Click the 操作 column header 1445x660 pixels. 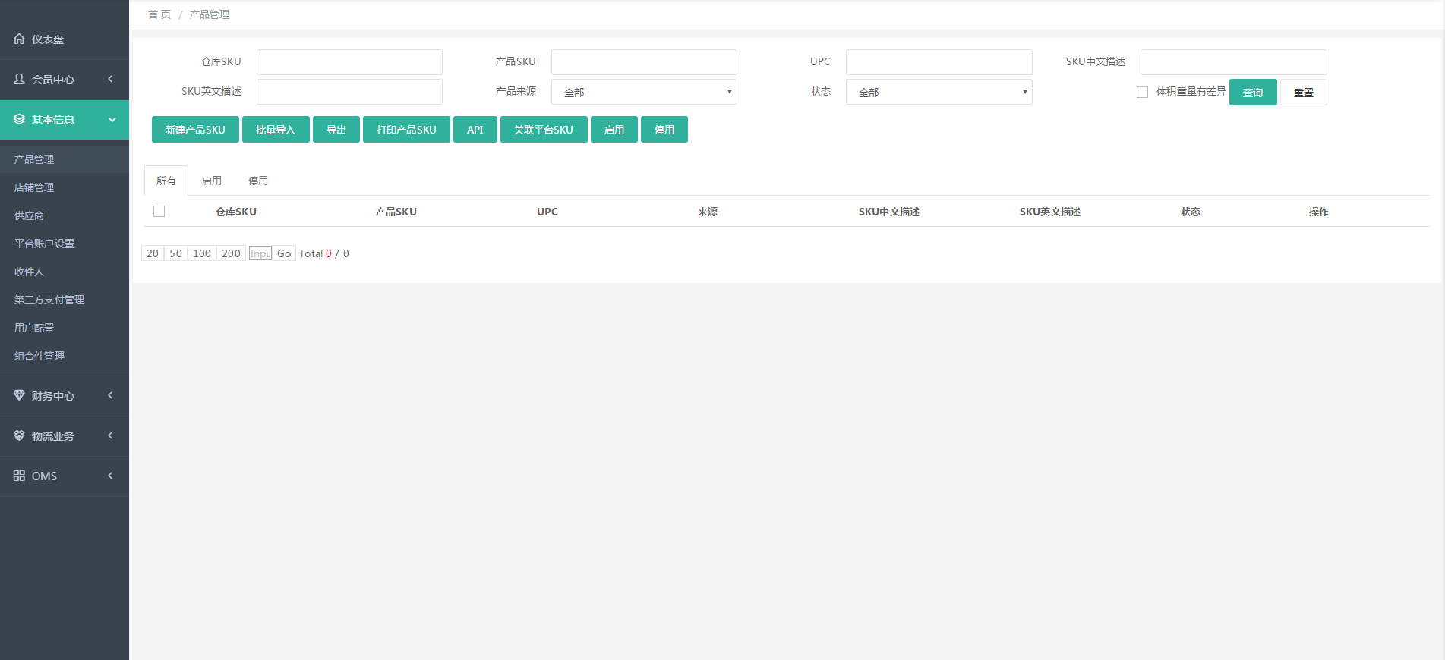1319,212
